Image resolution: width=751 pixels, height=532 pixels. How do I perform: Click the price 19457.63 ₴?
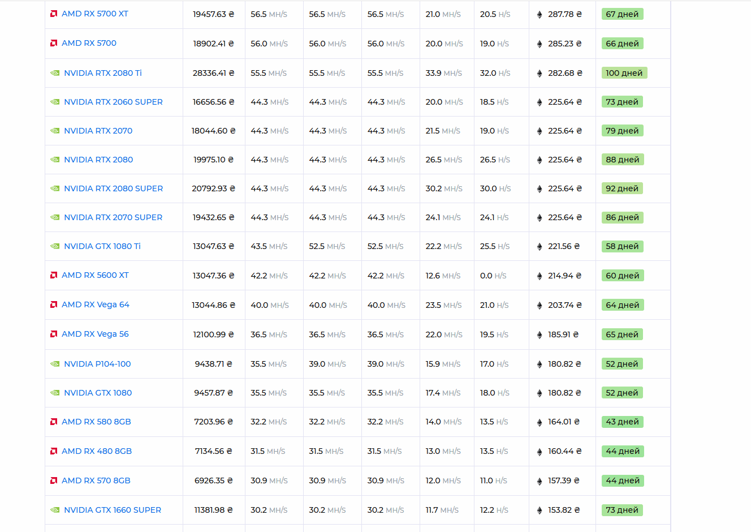213,14
